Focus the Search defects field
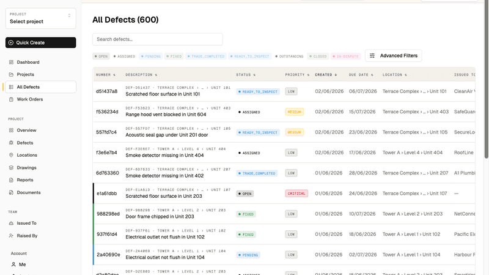This screenshot has width=489, height=275. coord(158,39)
